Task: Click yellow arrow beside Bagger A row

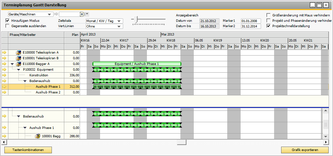Action: click(5, 64)
